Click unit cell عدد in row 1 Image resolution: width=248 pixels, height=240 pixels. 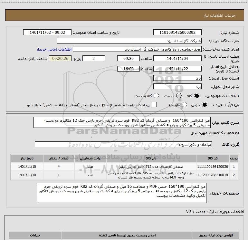click(x=90, y=167)
